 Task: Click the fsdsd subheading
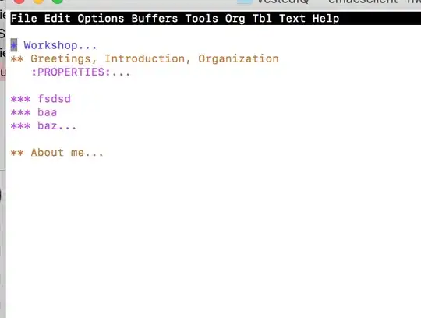click(54, 99)
